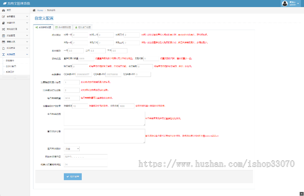Click the robot interval field showing 24

coord(86,165)
